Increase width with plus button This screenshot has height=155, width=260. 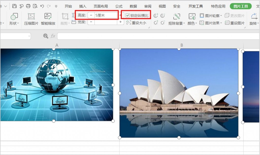point(120,22)
